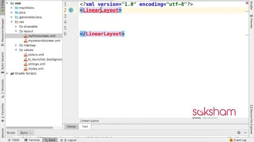254x142 pixels.
Task: Expand the Gradle Scripts node
Action: (x=7, y=73)
